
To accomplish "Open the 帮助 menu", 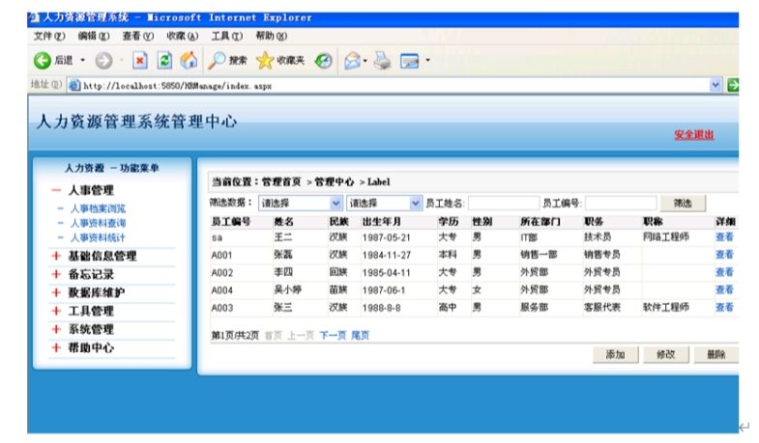I will click(271, 37).
